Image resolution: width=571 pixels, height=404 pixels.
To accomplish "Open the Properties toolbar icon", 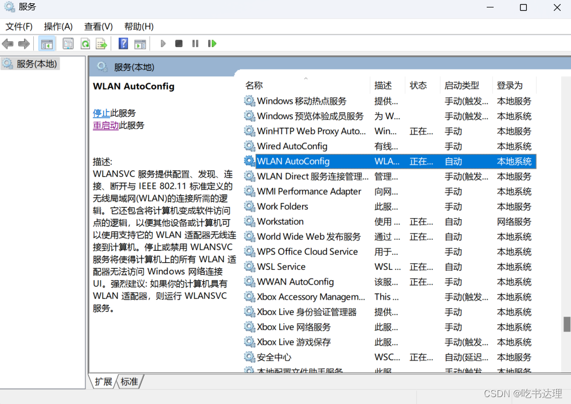I will point(68,44).
